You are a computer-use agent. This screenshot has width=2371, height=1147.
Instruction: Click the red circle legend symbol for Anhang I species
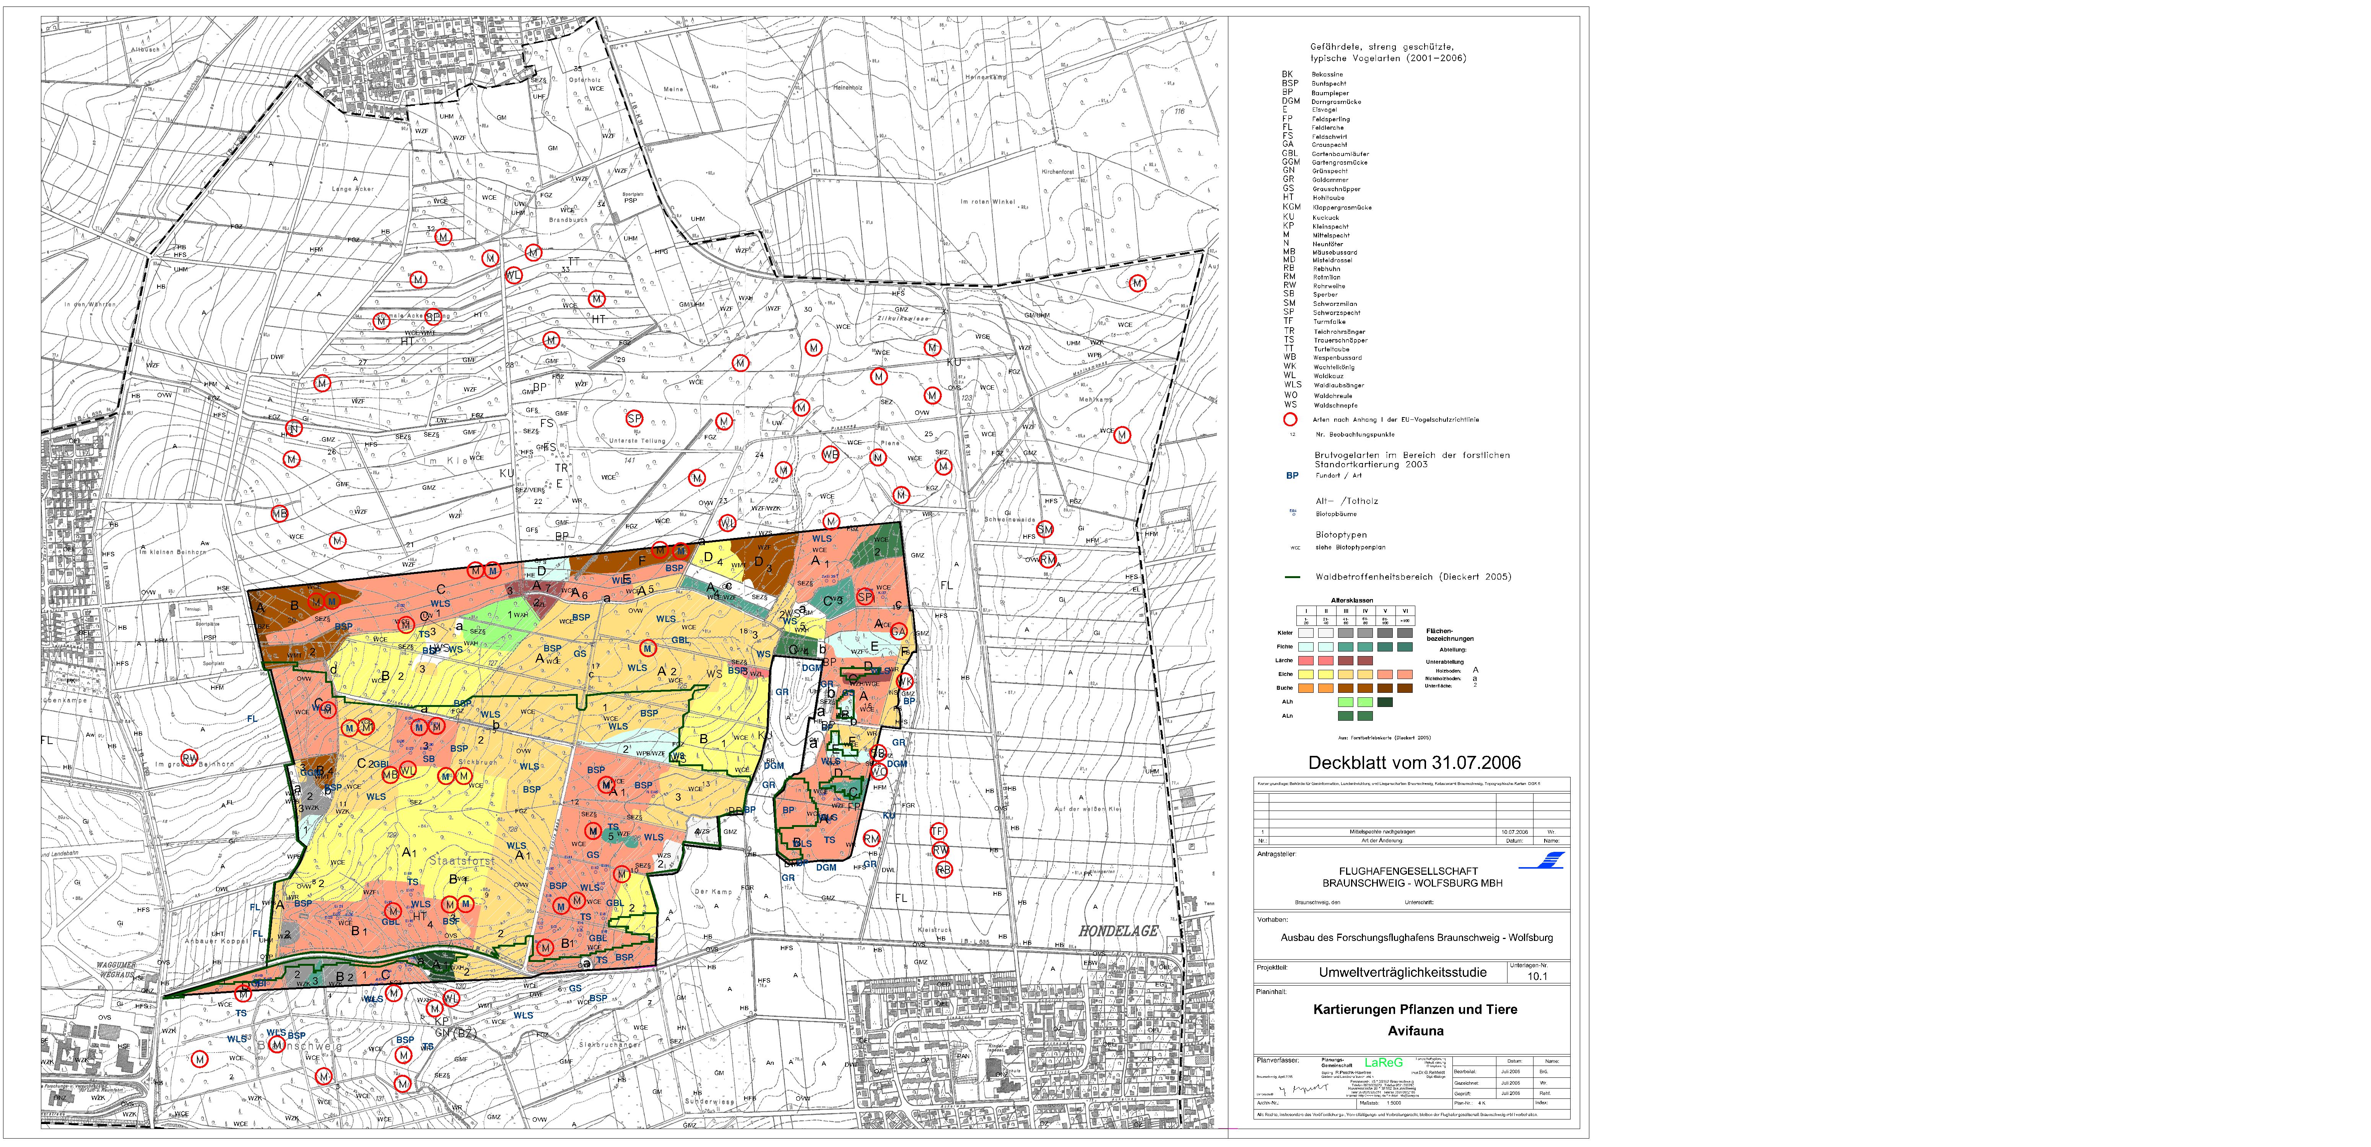[x=1290, y=420]
